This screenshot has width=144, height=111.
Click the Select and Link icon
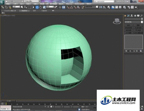3,7
